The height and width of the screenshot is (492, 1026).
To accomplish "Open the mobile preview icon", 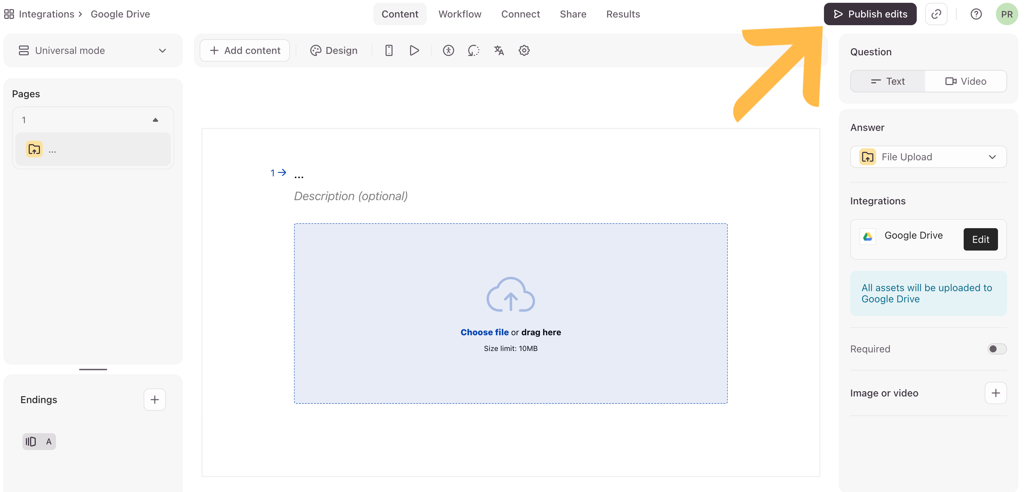I will tap(389, 50).
